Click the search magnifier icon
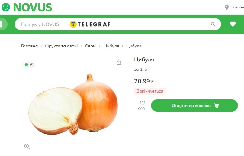This screenshot has height=156, width=244. [x=213, y=24]
